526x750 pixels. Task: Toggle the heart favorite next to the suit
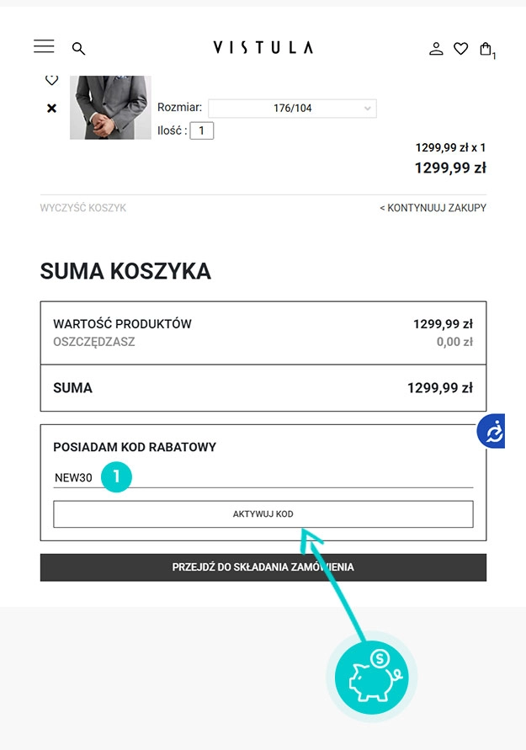point(51,79)
